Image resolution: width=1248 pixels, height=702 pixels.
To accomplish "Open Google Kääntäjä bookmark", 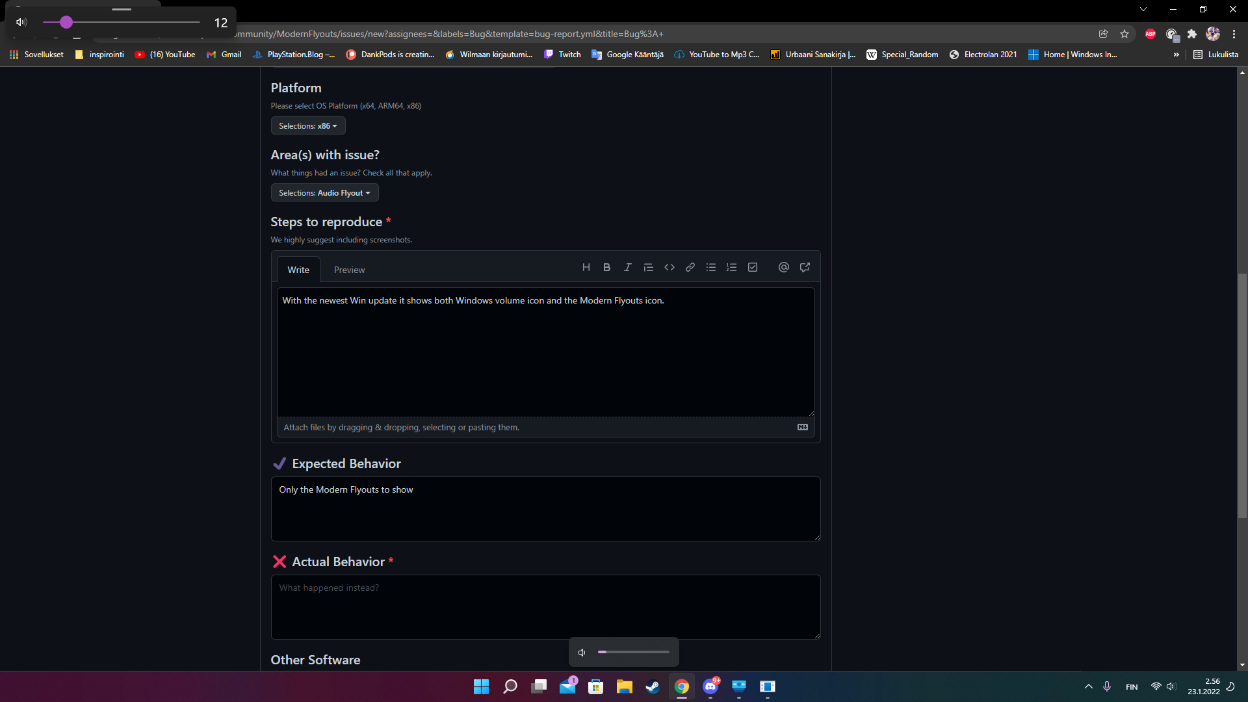I will [627, 55].
